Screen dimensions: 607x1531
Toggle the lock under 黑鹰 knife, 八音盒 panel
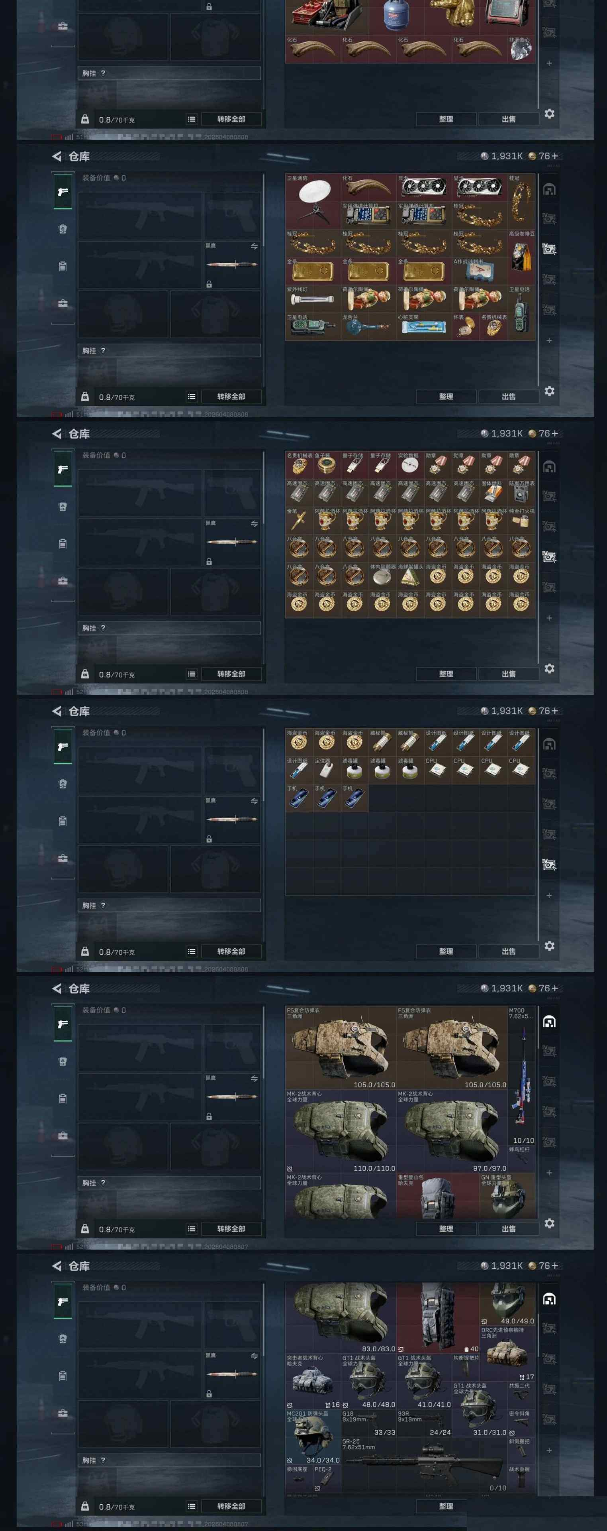point(209,562)
